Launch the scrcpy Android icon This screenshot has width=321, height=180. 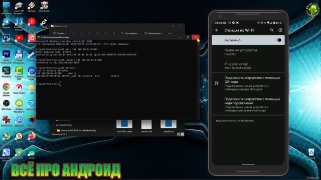tap(32, 154)
